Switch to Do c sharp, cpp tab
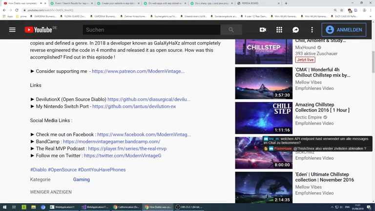The height and width of the screenshot is (211, 375). pos(211,3)
